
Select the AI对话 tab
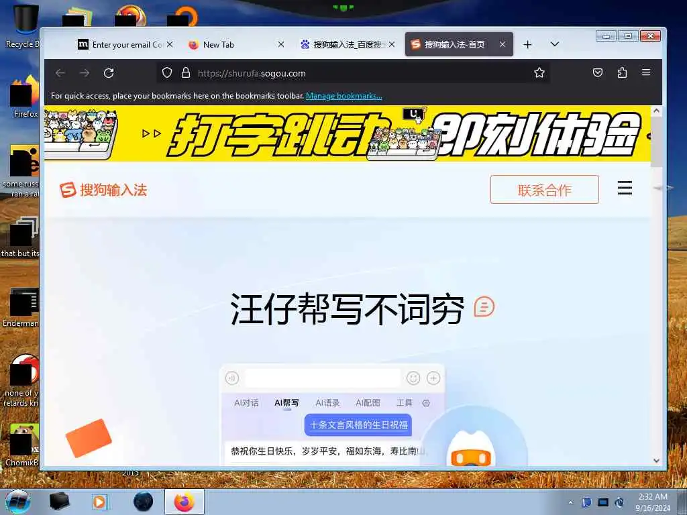tap(246, 403)
